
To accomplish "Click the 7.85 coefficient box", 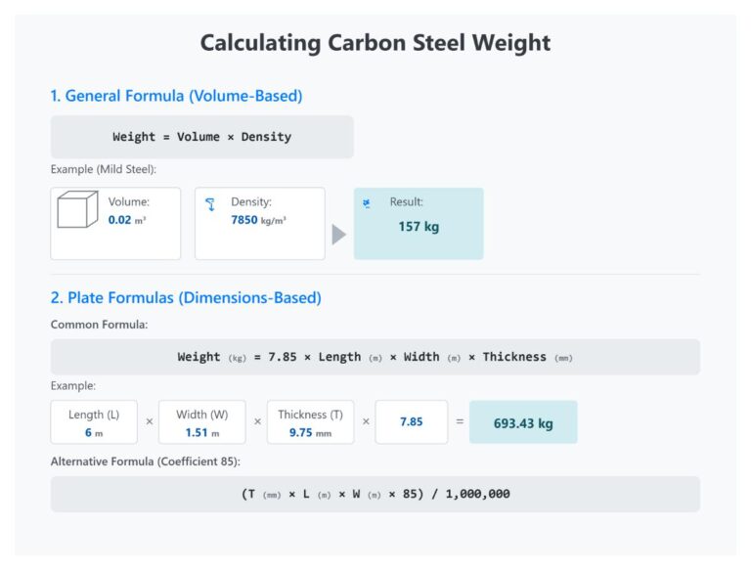I will click(412, 422).
